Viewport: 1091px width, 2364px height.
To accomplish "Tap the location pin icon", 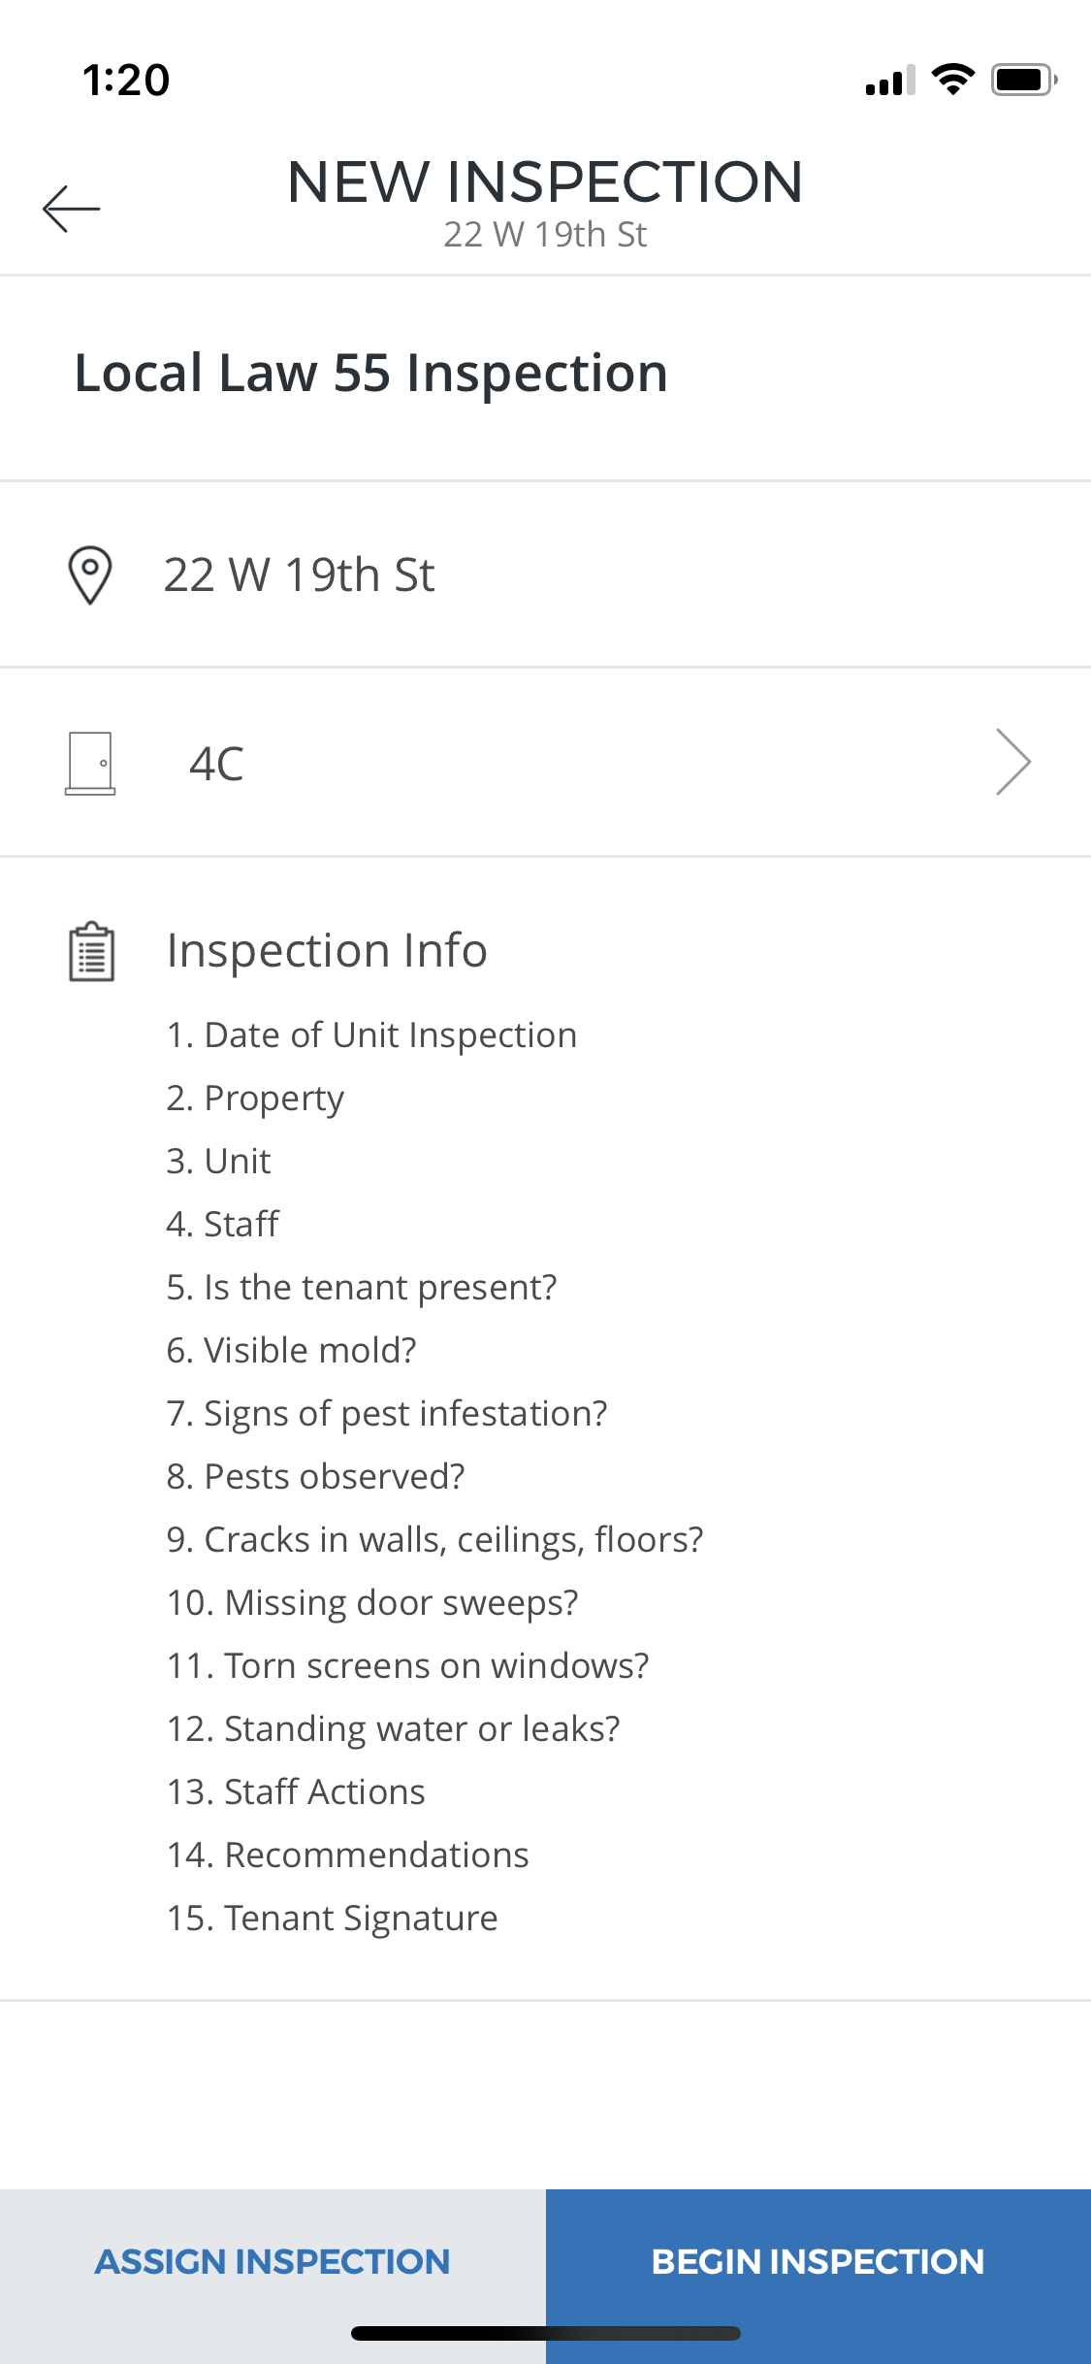I will pyautogui.click(x=90, y=575).
